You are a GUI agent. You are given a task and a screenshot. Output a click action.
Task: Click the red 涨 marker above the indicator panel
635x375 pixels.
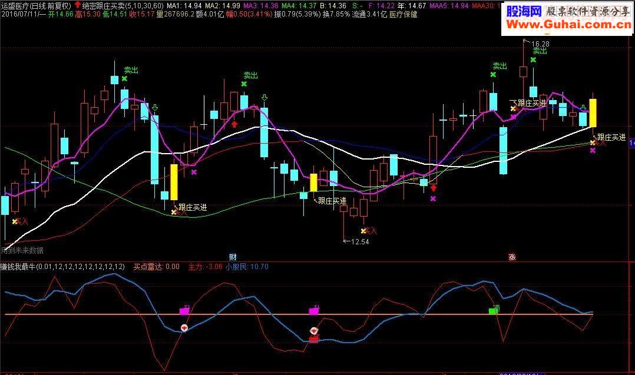point(512,257)
